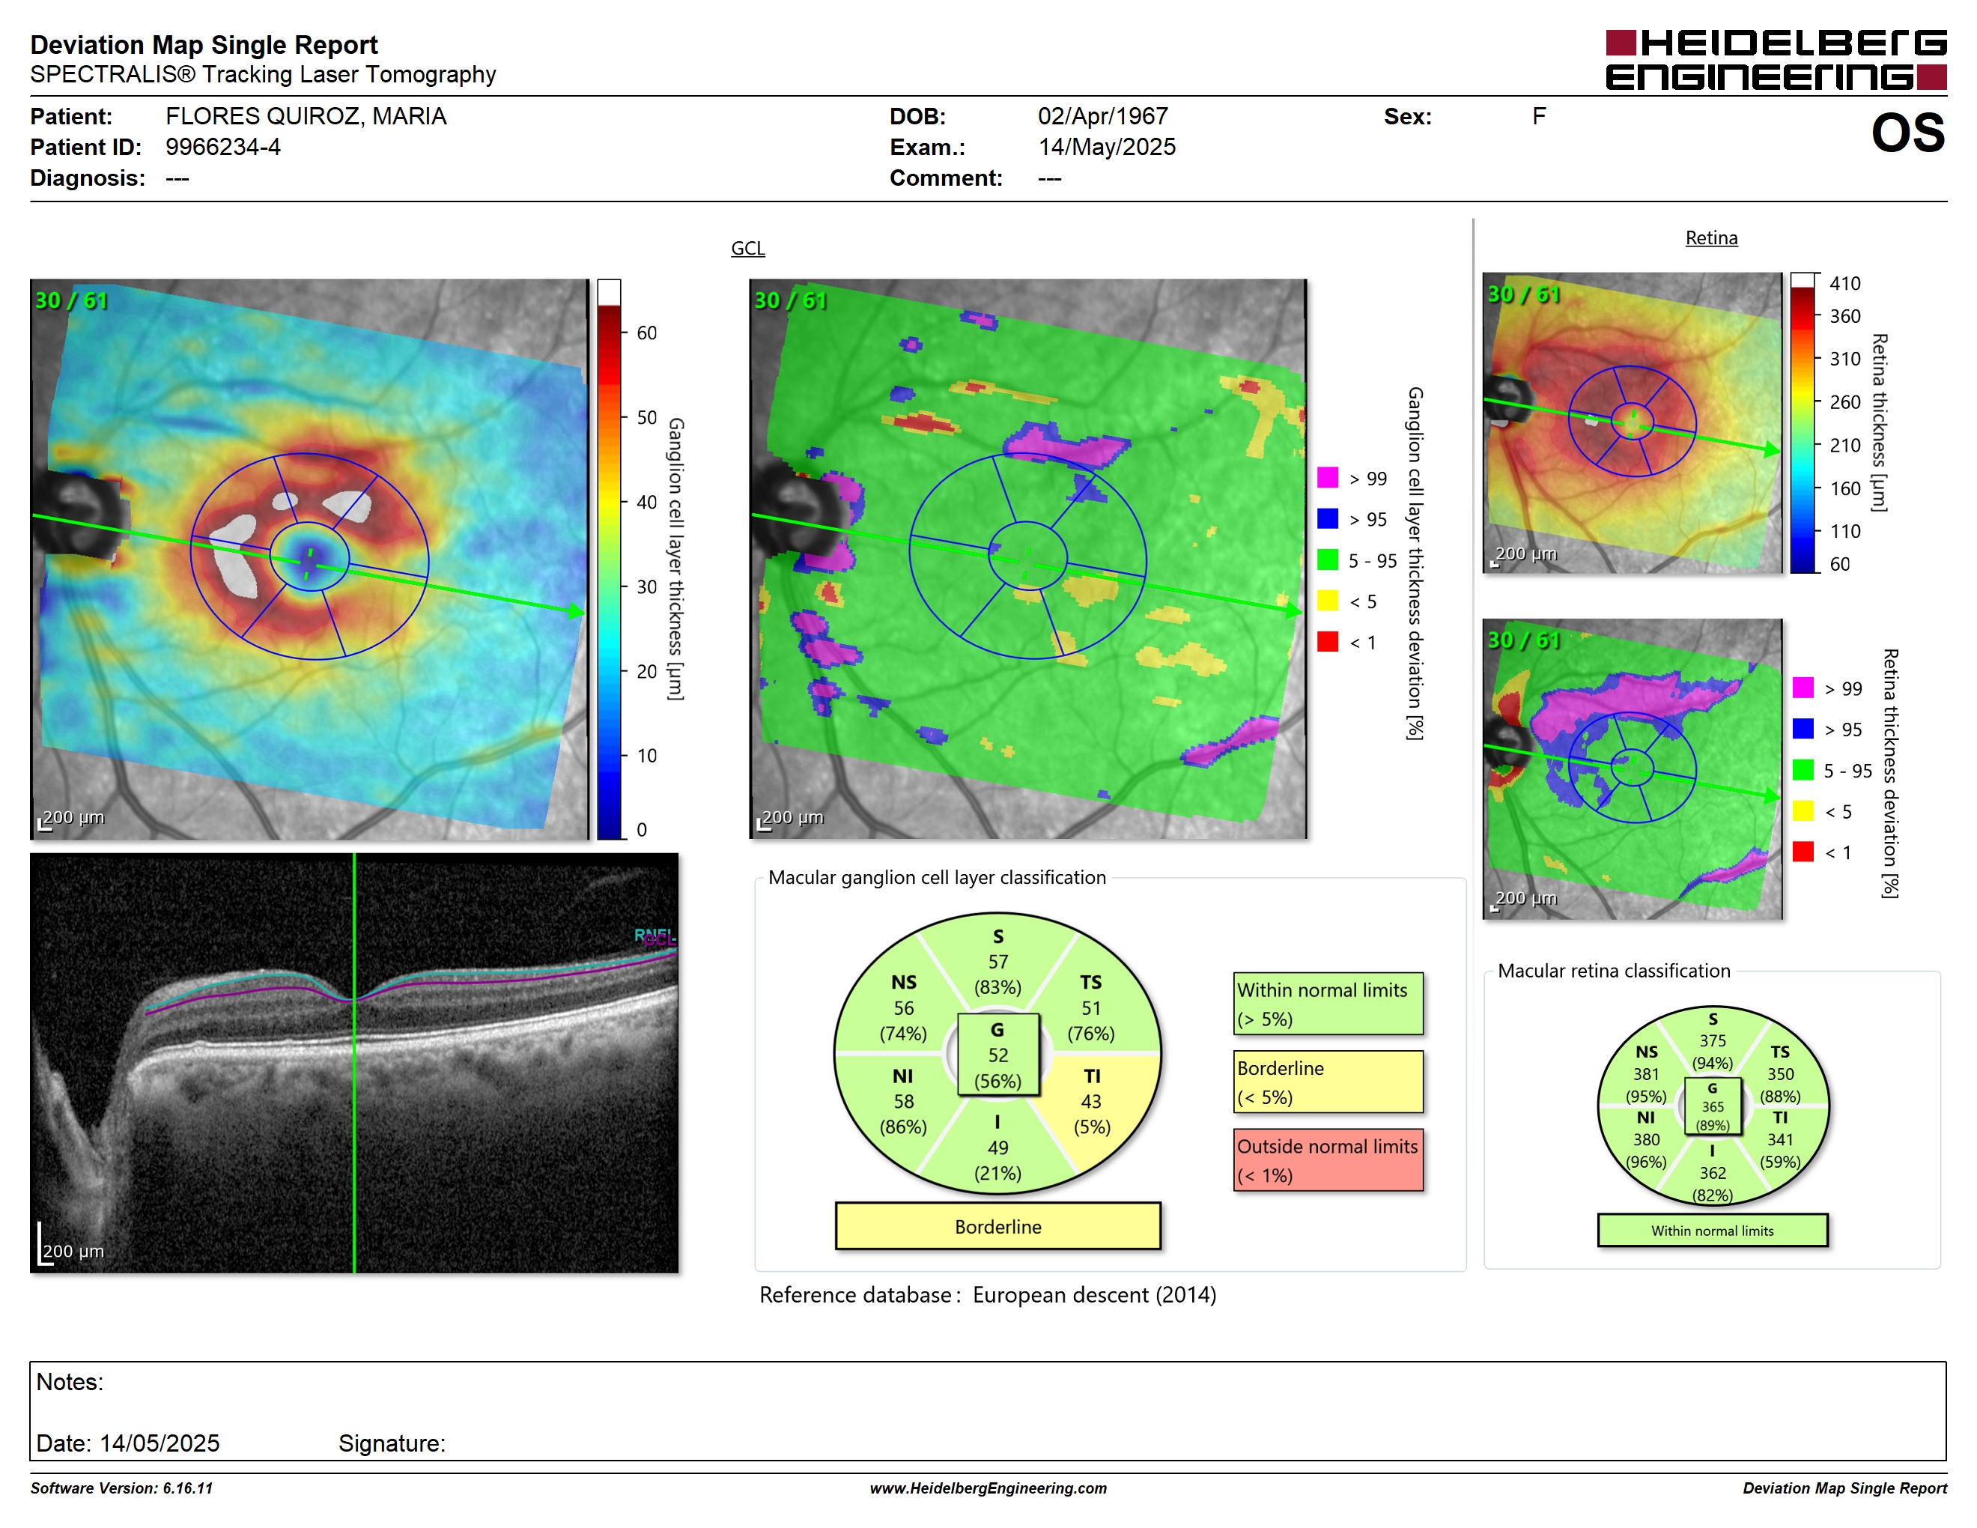Open the GCL deviation map image

tap(1028, 559)
